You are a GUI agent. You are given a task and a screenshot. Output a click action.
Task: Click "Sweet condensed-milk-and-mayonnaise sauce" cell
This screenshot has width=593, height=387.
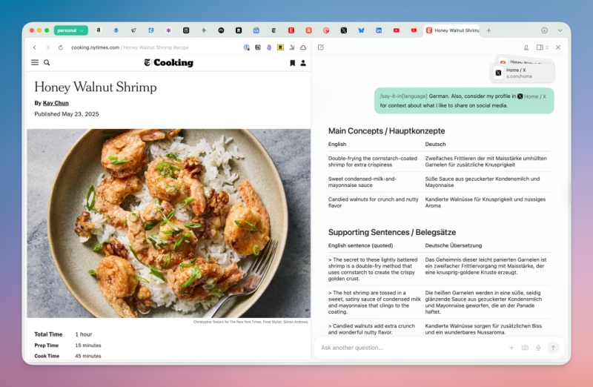pyautogui.click(x=362, y=182)
